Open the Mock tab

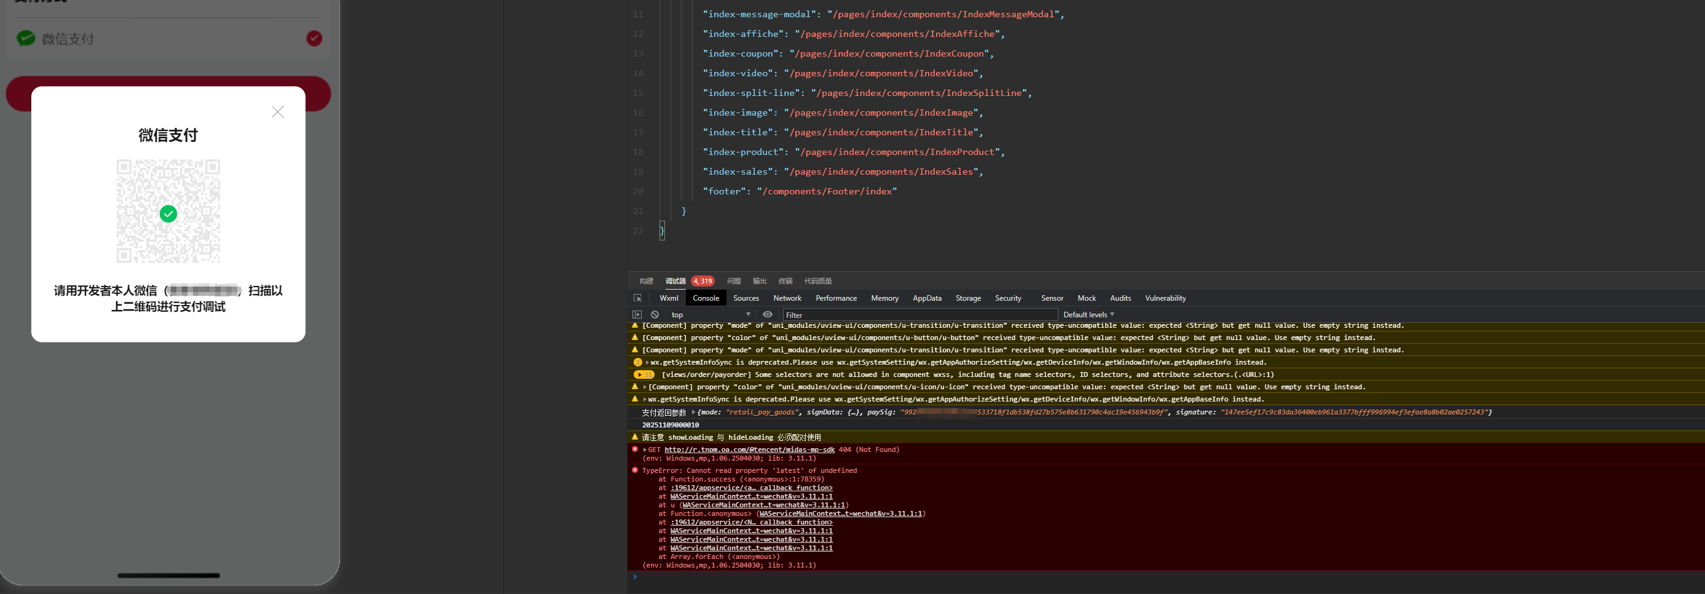[x=1086, y=298]
